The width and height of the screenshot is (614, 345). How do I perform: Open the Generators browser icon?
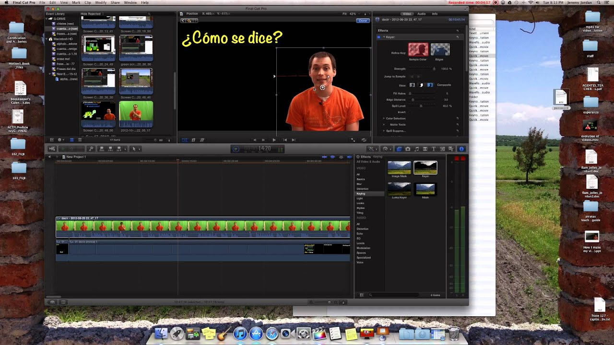(x=442, y=149)
